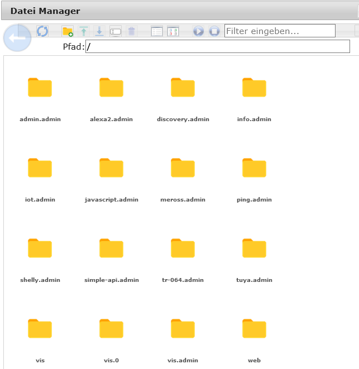Image resolution: width=359 pixels, height=369 pixels.
Task: Open the meross.admin folder
Action: pos(183,168)
